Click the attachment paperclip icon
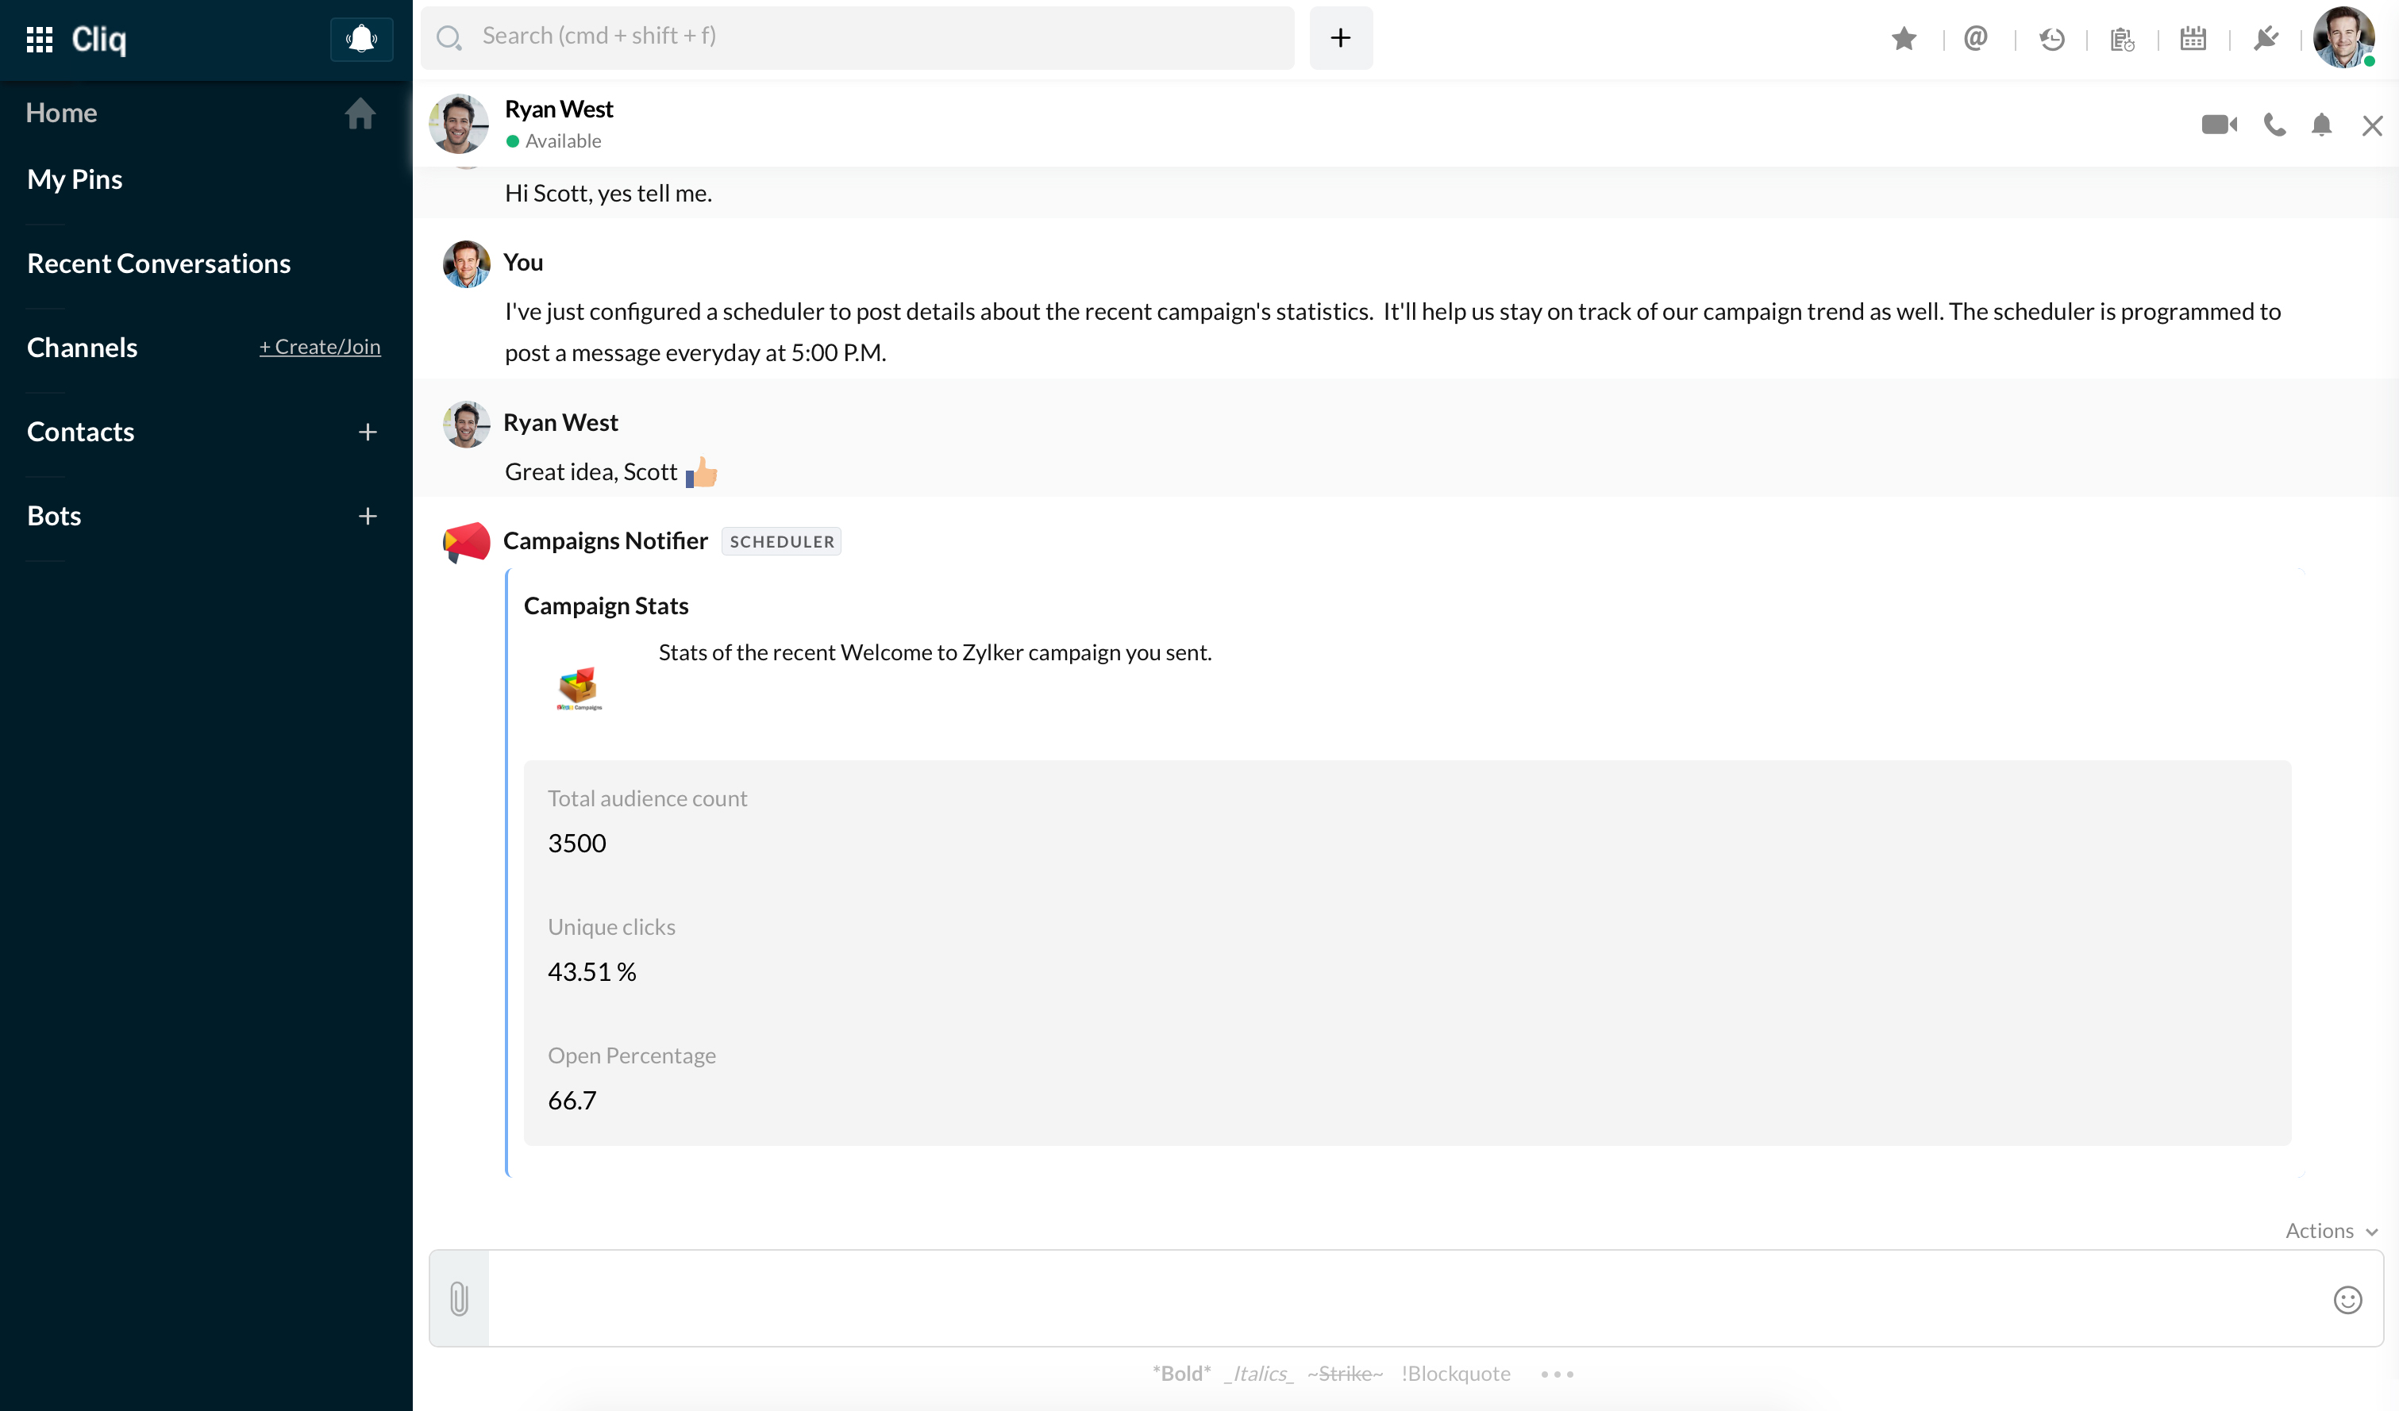Viewport: 2399px width, 1411px height. pyautogui.click(x=459, y=1299)
